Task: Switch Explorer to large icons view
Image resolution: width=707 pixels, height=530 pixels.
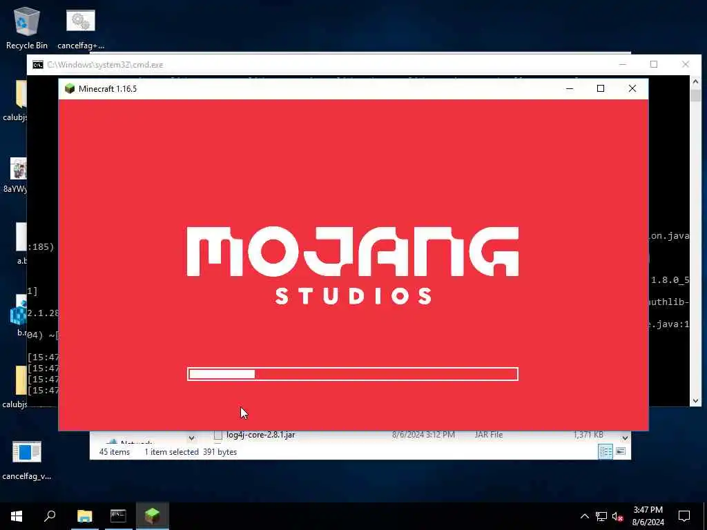Action: [x=621, y=451]
